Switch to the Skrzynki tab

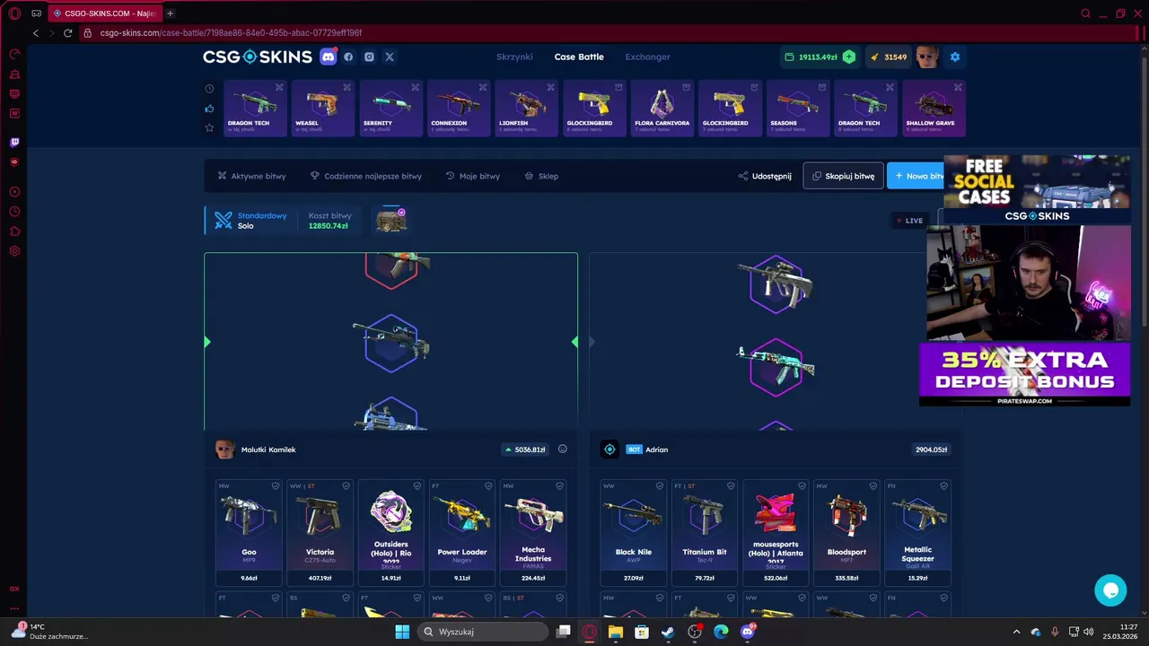tap(514, 57)
